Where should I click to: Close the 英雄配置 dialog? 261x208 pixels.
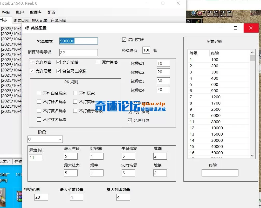[251, 28]
